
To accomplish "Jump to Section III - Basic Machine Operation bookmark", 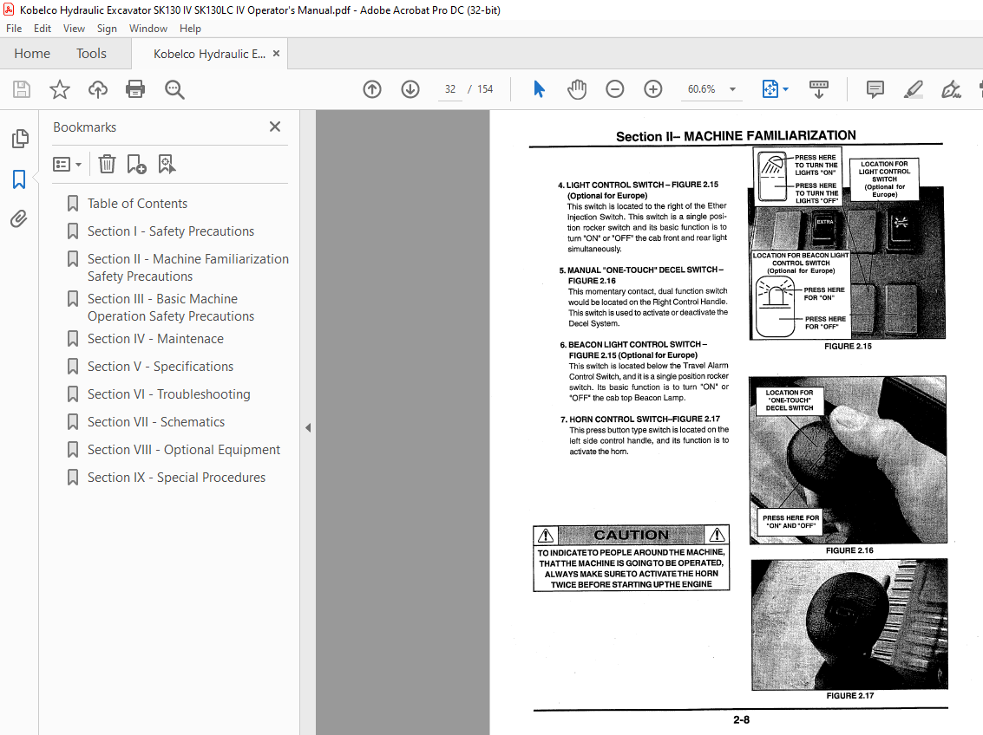I will pyautogui.click(x=171, y=308).
